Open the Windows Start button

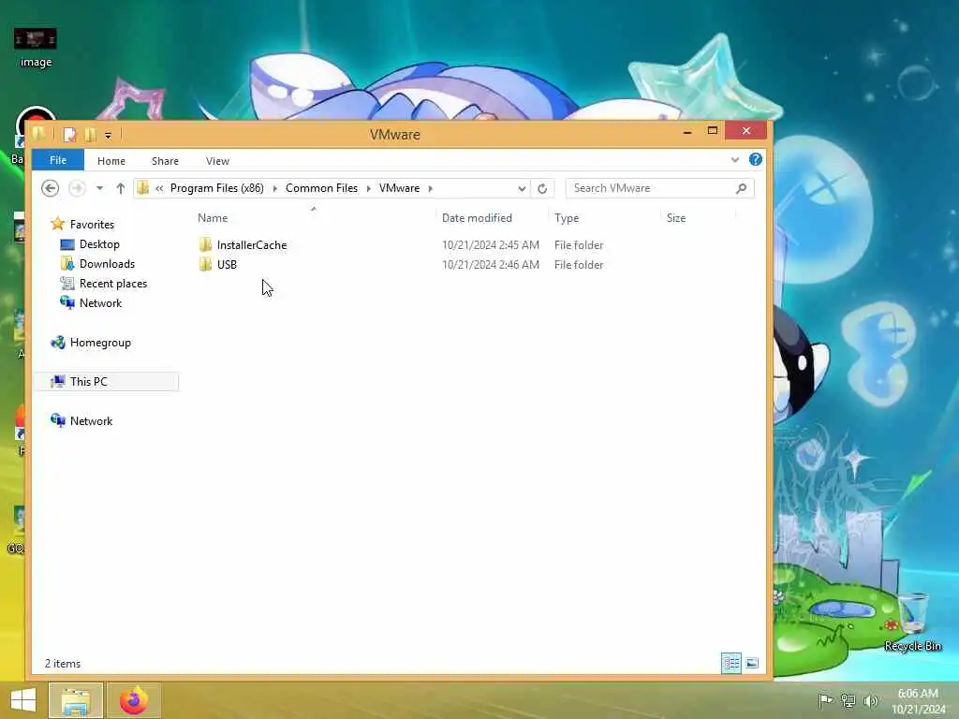(23, 700)
